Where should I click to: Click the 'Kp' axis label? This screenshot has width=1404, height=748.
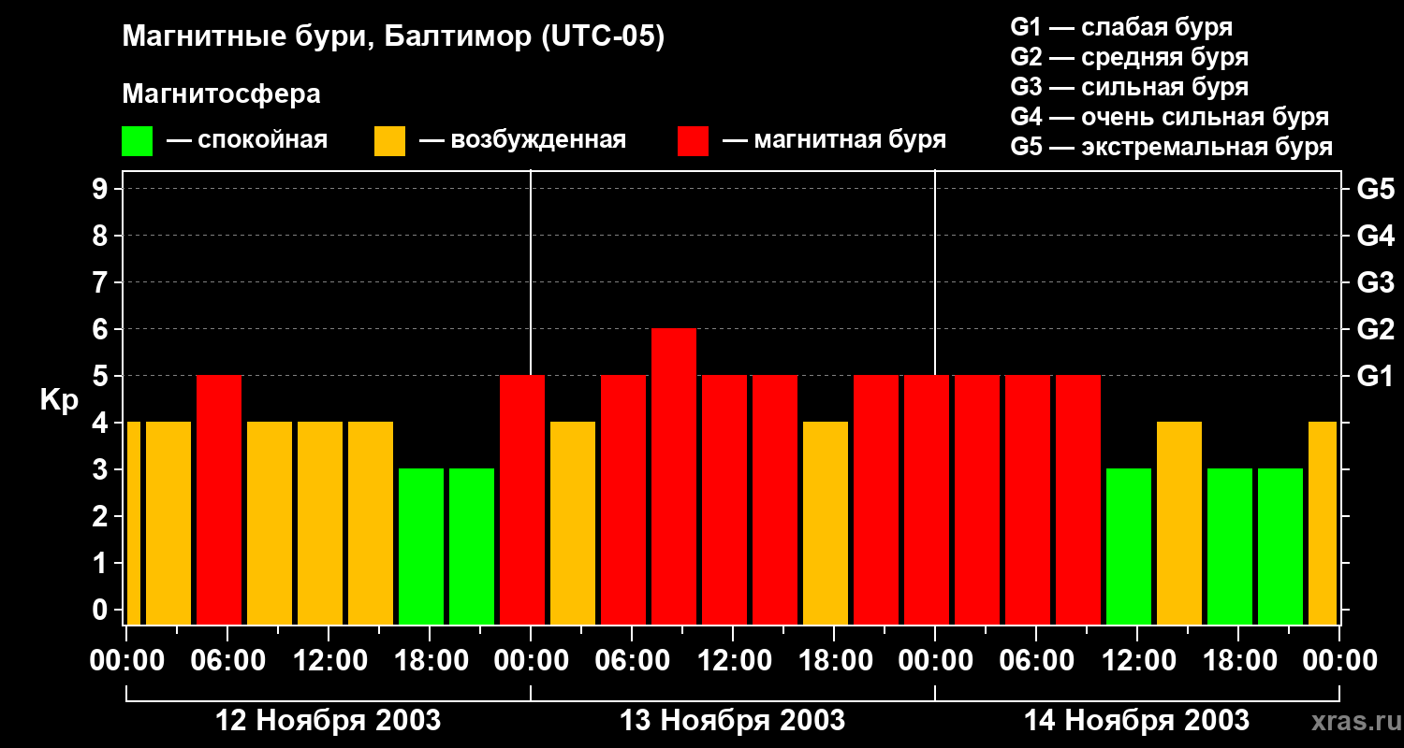pos(59,400)
